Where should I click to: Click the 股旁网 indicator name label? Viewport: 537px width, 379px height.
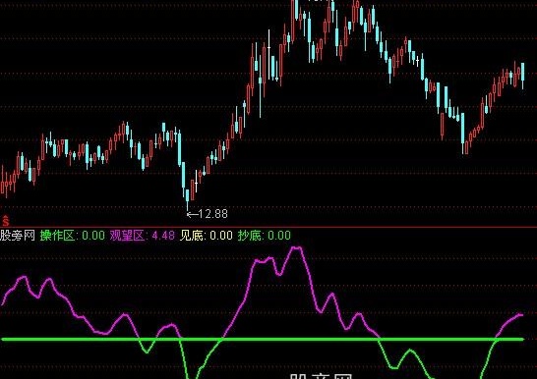pyautogui.click(x=18, y=236)
